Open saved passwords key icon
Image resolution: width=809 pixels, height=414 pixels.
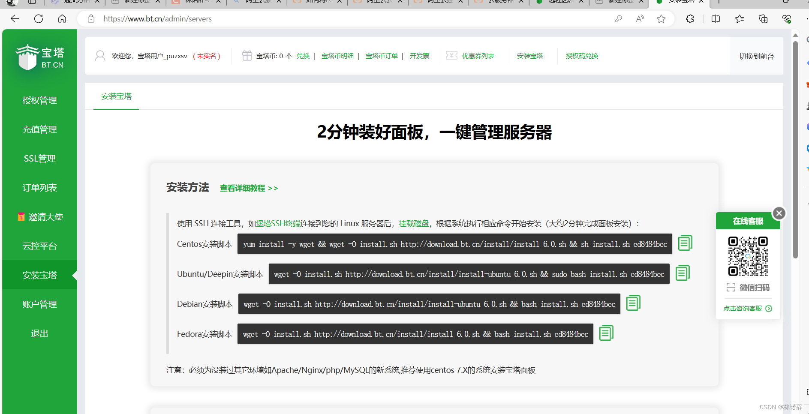(x=618, y=19)
